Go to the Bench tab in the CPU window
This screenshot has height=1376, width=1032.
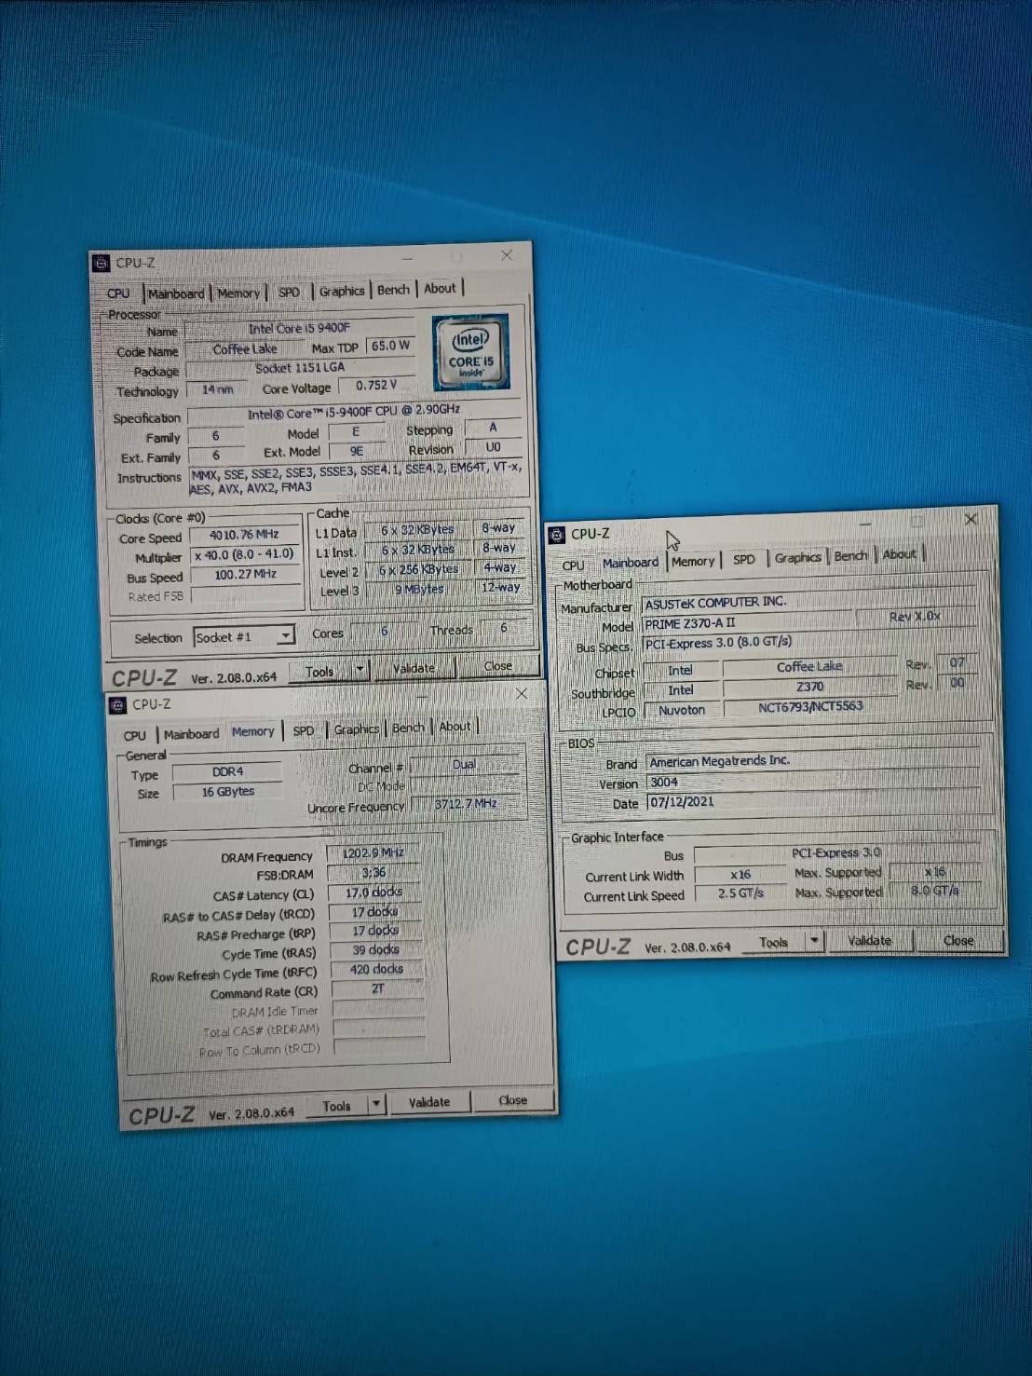[x=393, y=290]
